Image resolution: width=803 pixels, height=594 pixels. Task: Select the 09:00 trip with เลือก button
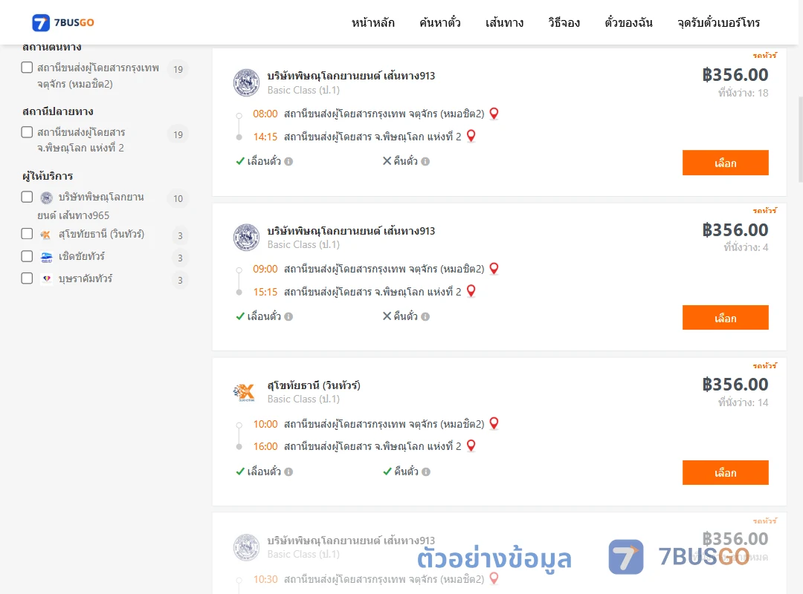(725, 318)
